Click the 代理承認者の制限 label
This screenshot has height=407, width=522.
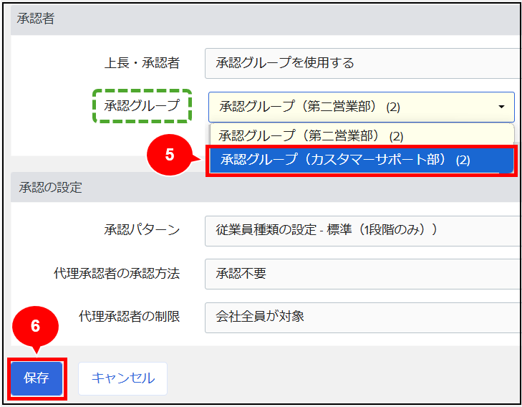click(x=129, y=316)
